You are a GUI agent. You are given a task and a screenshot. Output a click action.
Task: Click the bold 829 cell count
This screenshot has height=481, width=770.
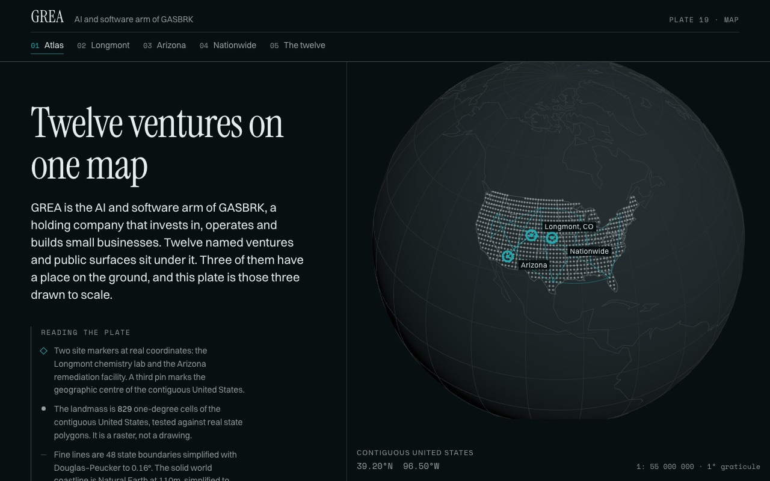[125, 409]
